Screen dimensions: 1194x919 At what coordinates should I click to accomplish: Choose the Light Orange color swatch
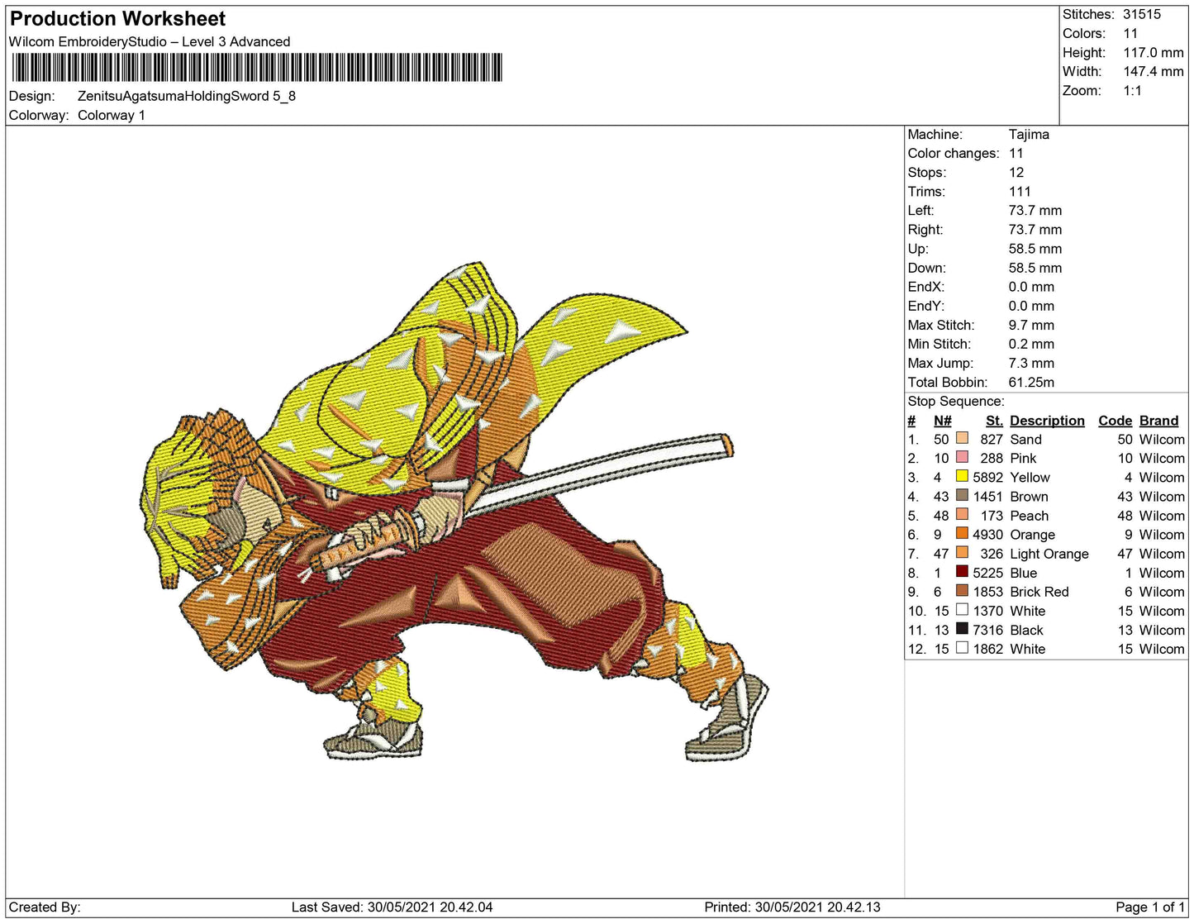click(x=962, y=553)
